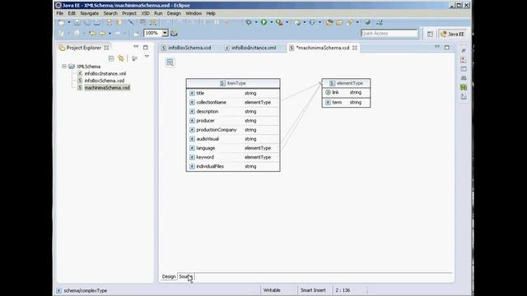This screenshot has height=296, width=527.
Task: Select the description element row
Action: tap(233, 112)
